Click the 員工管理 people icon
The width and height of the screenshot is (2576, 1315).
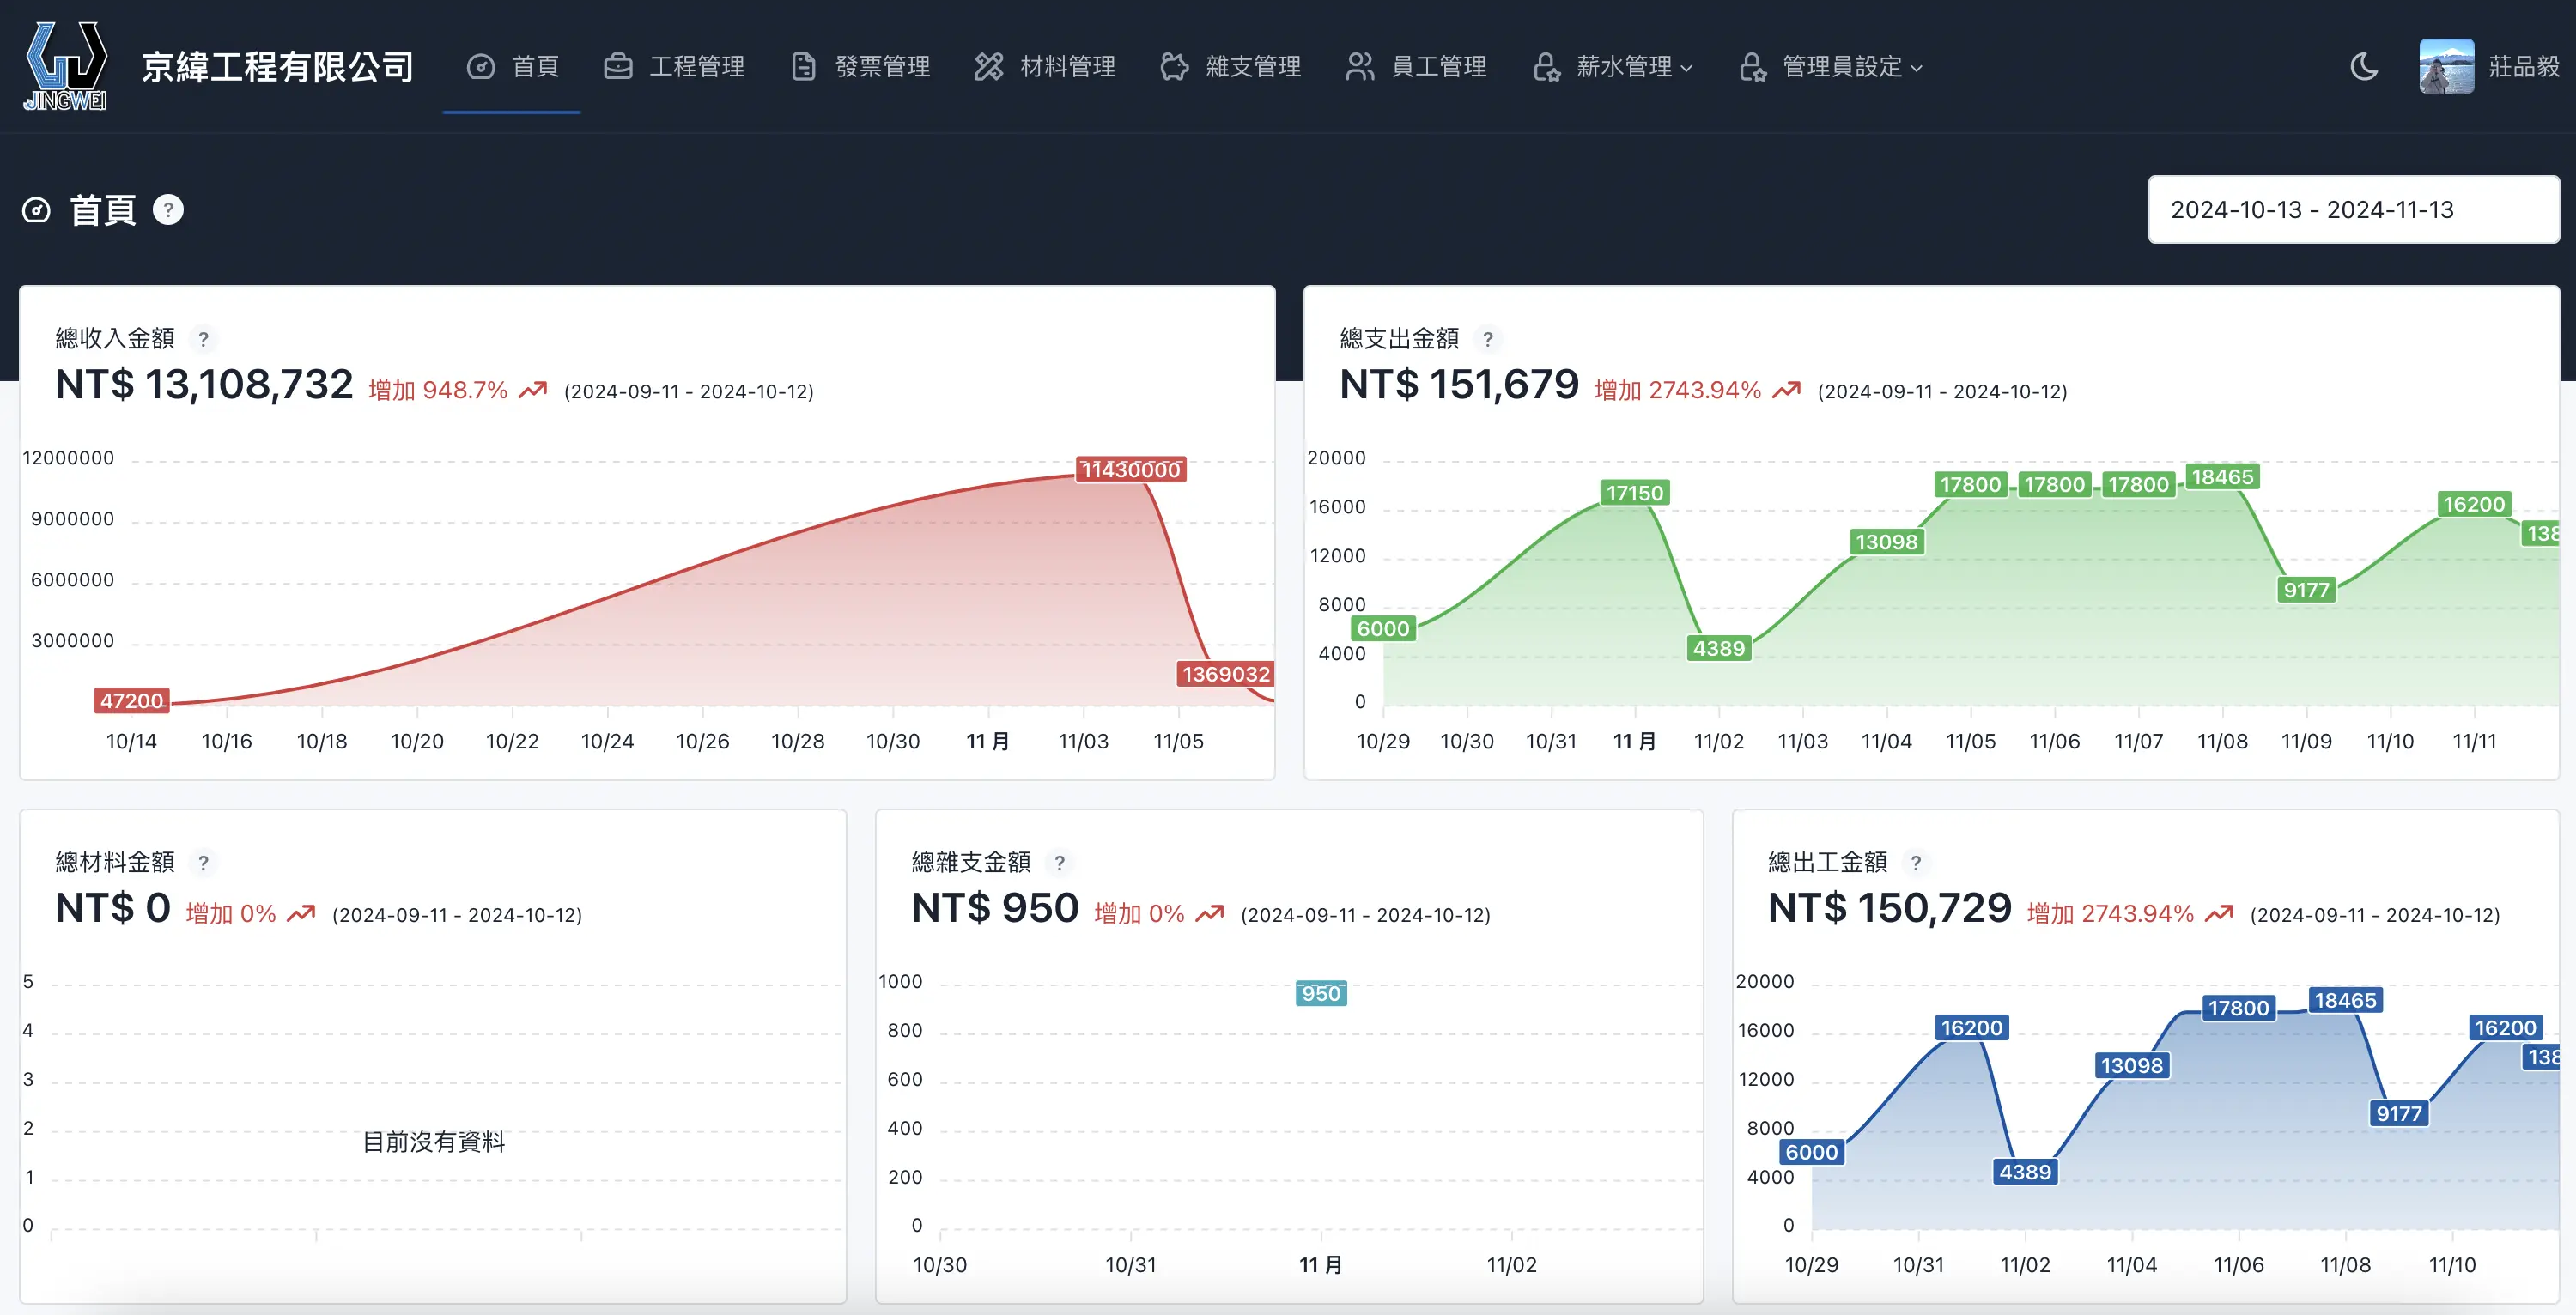pos(1360,66)
